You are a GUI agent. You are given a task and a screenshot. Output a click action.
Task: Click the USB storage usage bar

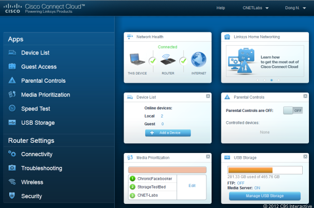(265, 170)
